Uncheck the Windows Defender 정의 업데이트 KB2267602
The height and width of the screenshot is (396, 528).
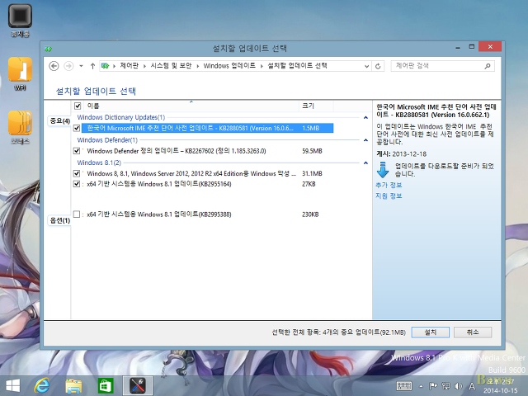pos(77,151)
